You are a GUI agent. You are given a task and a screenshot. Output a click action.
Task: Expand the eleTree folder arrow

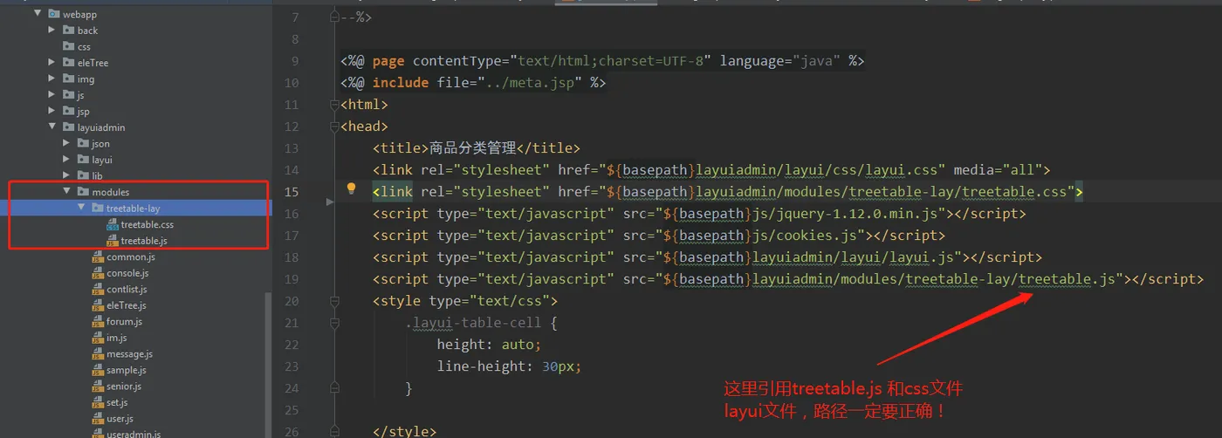[51, 63]
